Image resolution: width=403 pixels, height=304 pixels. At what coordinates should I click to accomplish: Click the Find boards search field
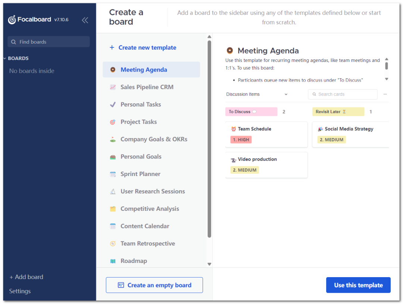(x=49, y=42)
